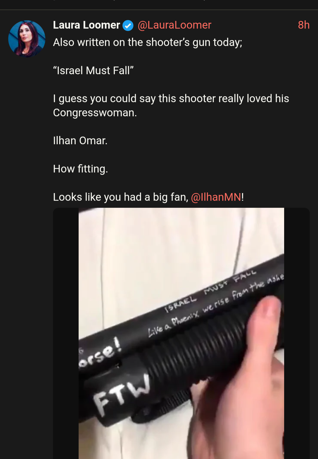318x459 pixels.
Task: Open the Laura Loomer display name
Action: point(87,25)
